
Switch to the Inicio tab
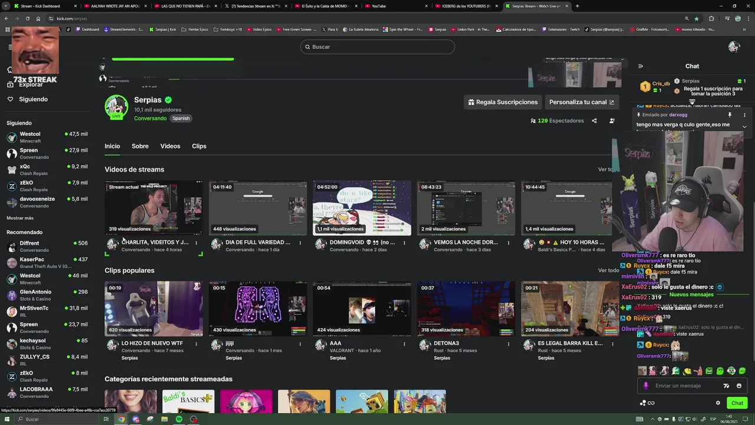(112, 146)
